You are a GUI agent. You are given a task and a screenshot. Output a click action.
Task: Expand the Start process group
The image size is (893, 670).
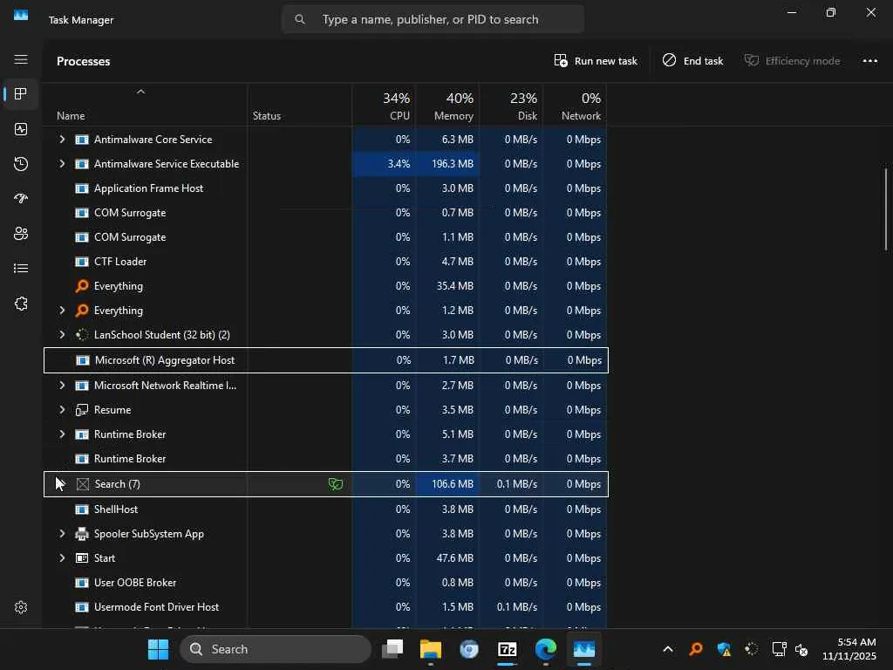pyautogui.click(x=62, y=558)
